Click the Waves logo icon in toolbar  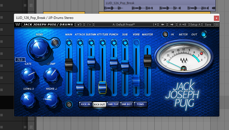point(18,24)
